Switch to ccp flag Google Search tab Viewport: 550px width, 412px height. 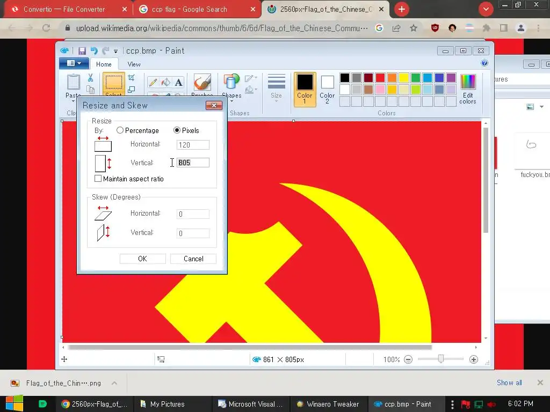click(x=190, y=9)
